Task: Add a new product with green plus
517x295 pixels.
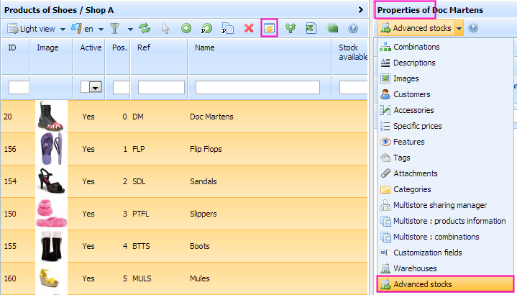Action: pyautogui.click(x=186, y=28)
